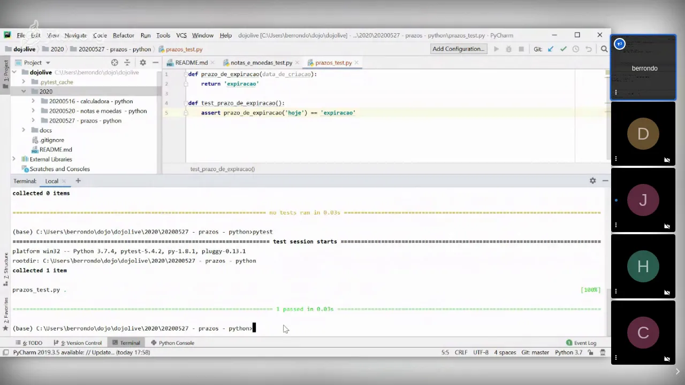Click UTF-8 encoding in status bar
Viewport: 685px width, 385px height.
pos(481,352)
